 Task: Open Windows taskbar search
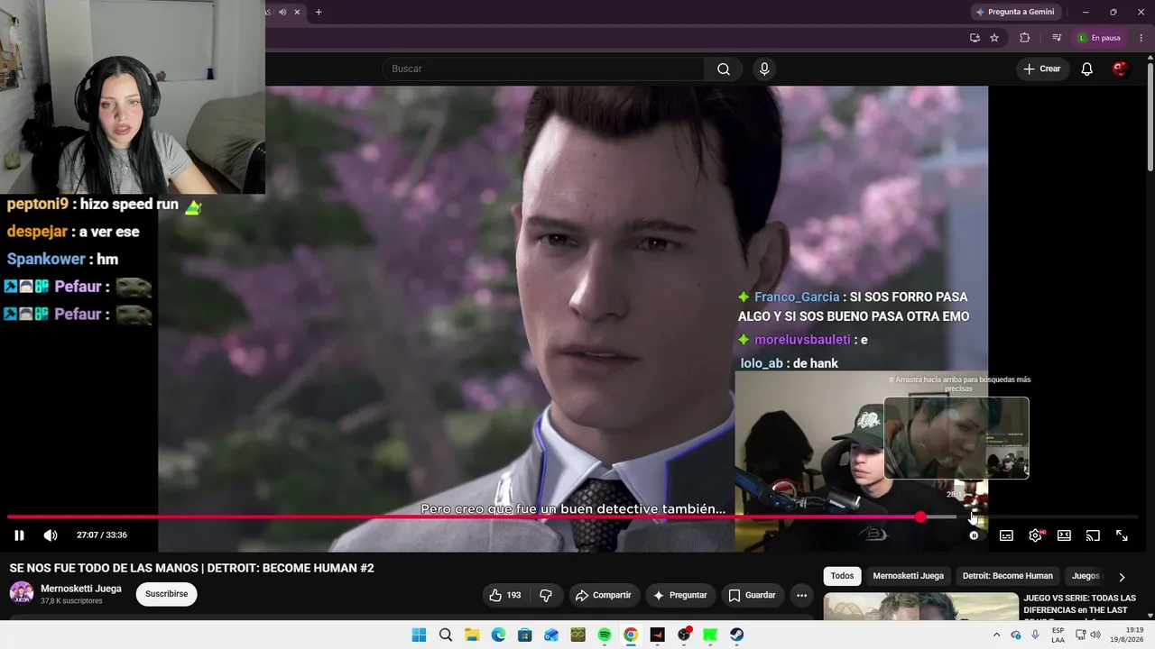click(446, 635)
